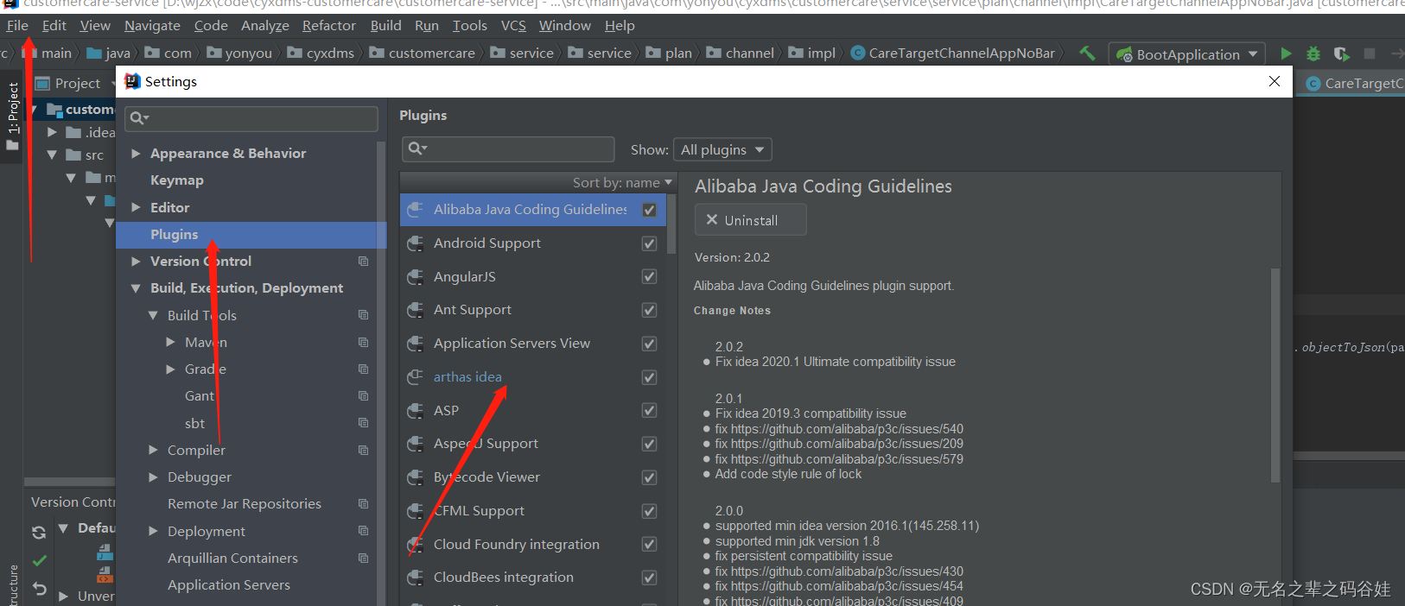Open the Show All plugins dropdown

coord(722,149)
